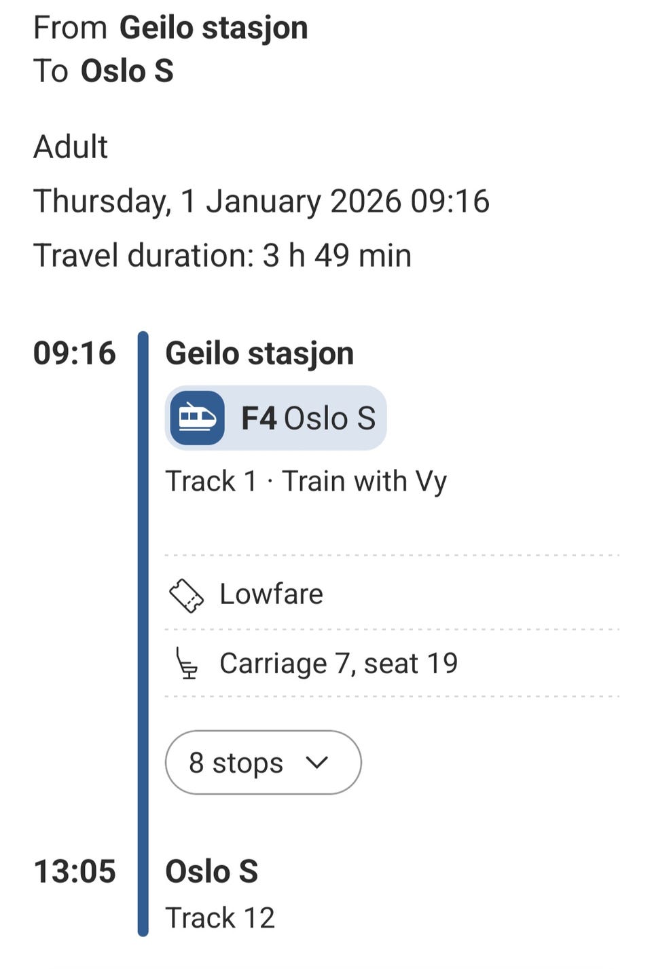Tap the Adult passenger type label
Viewport: 652px width, 969px height.
[71, 147]
